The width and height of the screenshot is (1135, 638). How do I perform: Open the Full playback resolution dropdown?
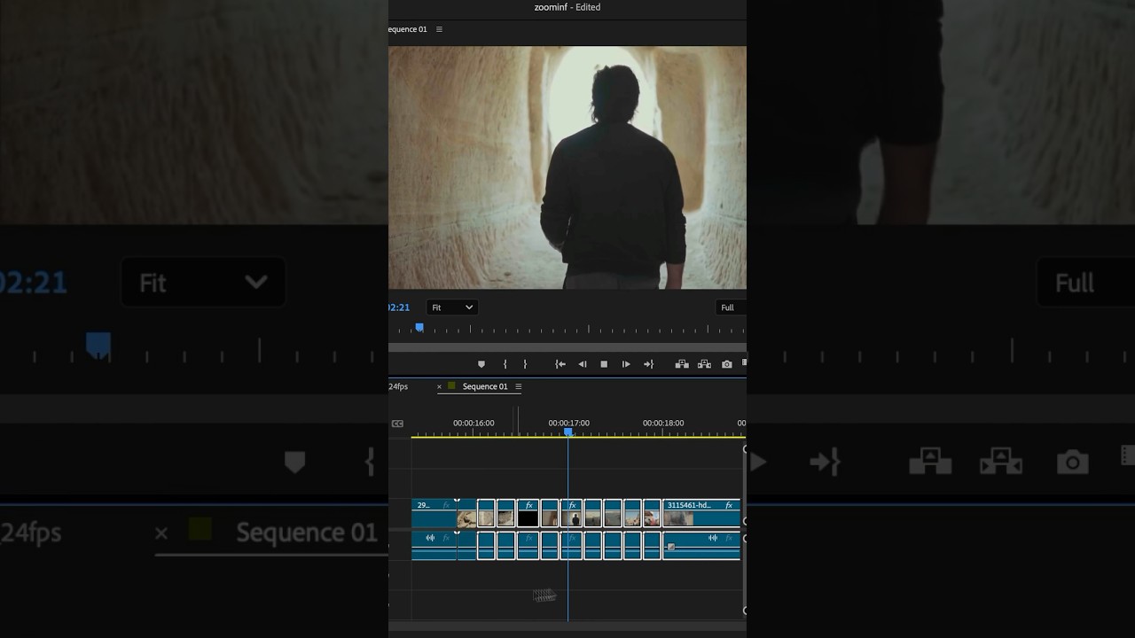tap(731, 307)
